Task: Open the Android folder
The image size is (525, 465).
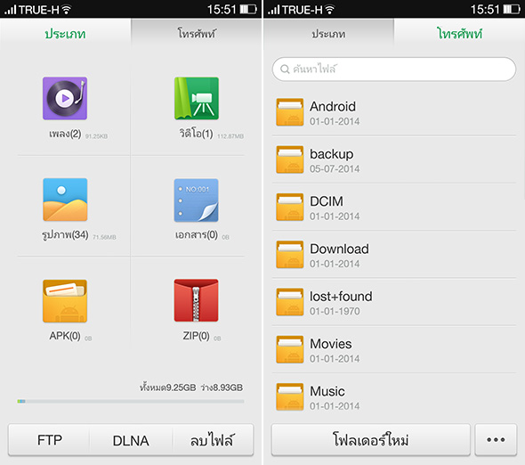Action: (x=394, y=112)
